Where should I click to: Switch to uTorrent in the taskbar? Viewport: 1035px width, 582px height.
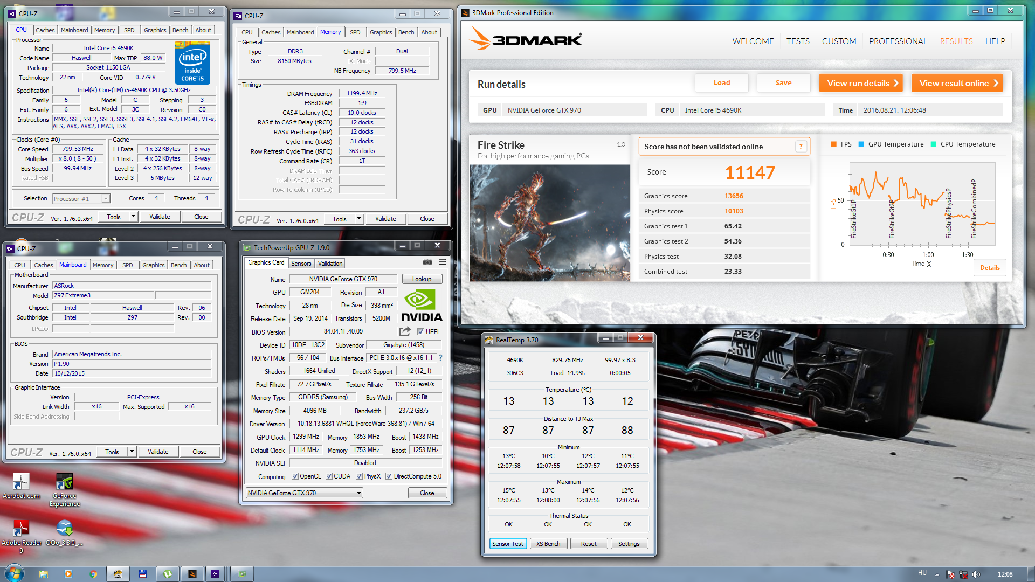click(x=168, y=574)
